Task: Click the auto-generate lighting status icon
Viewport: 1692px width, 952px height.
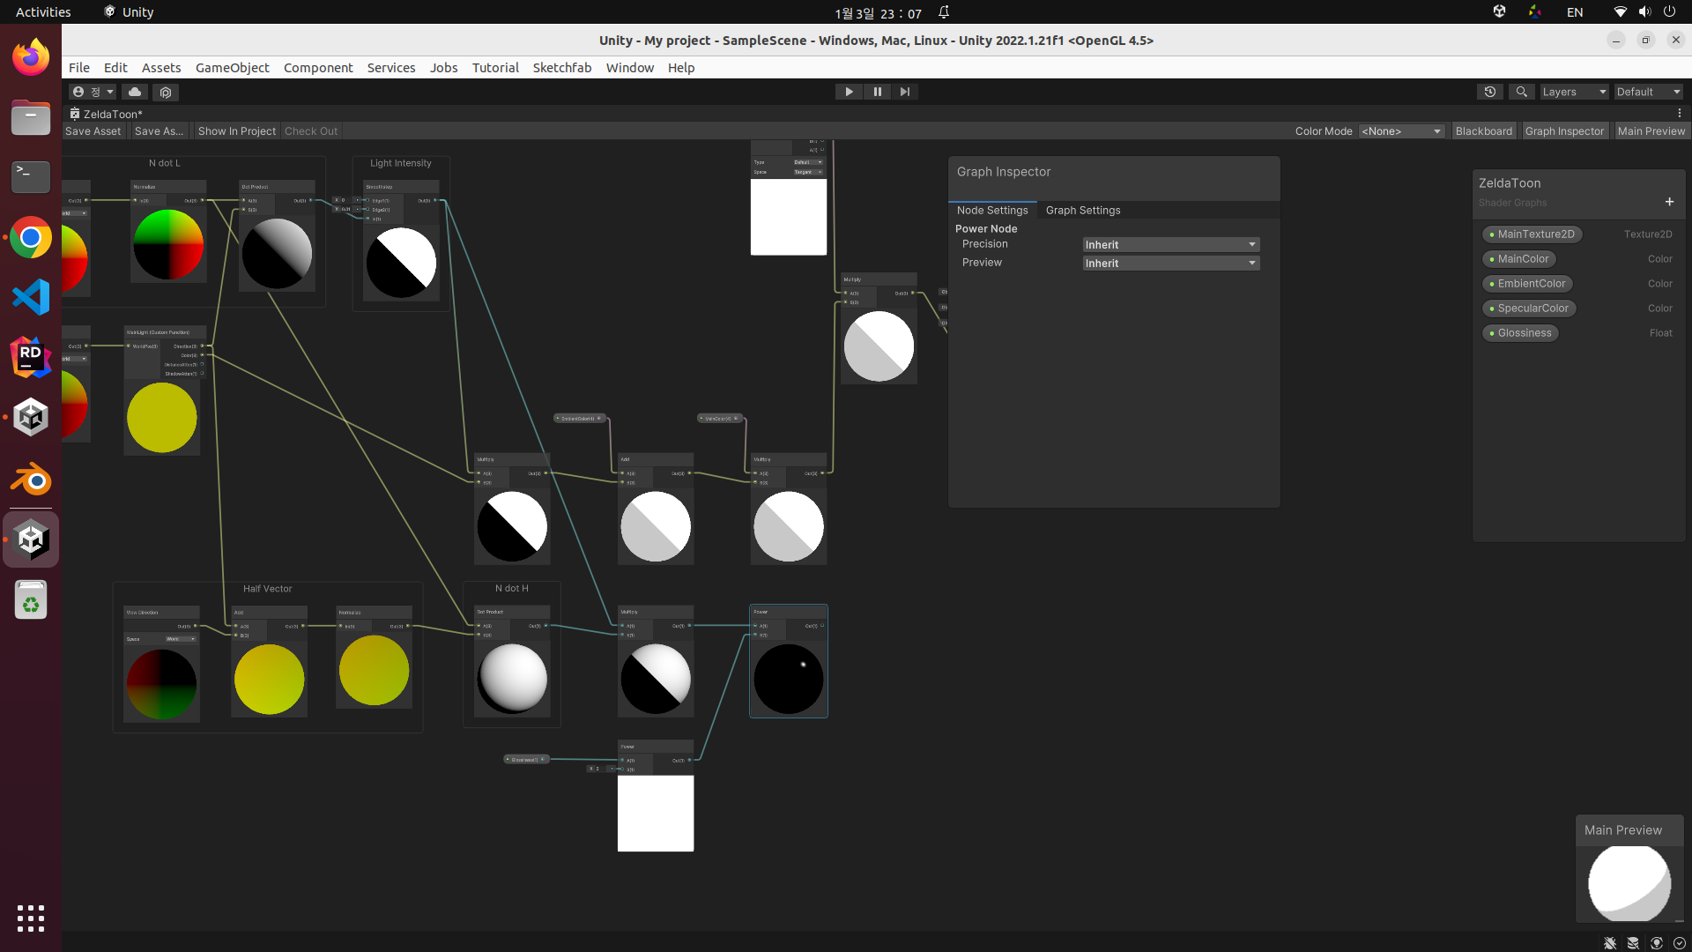Action: (x=1657, y=943)
